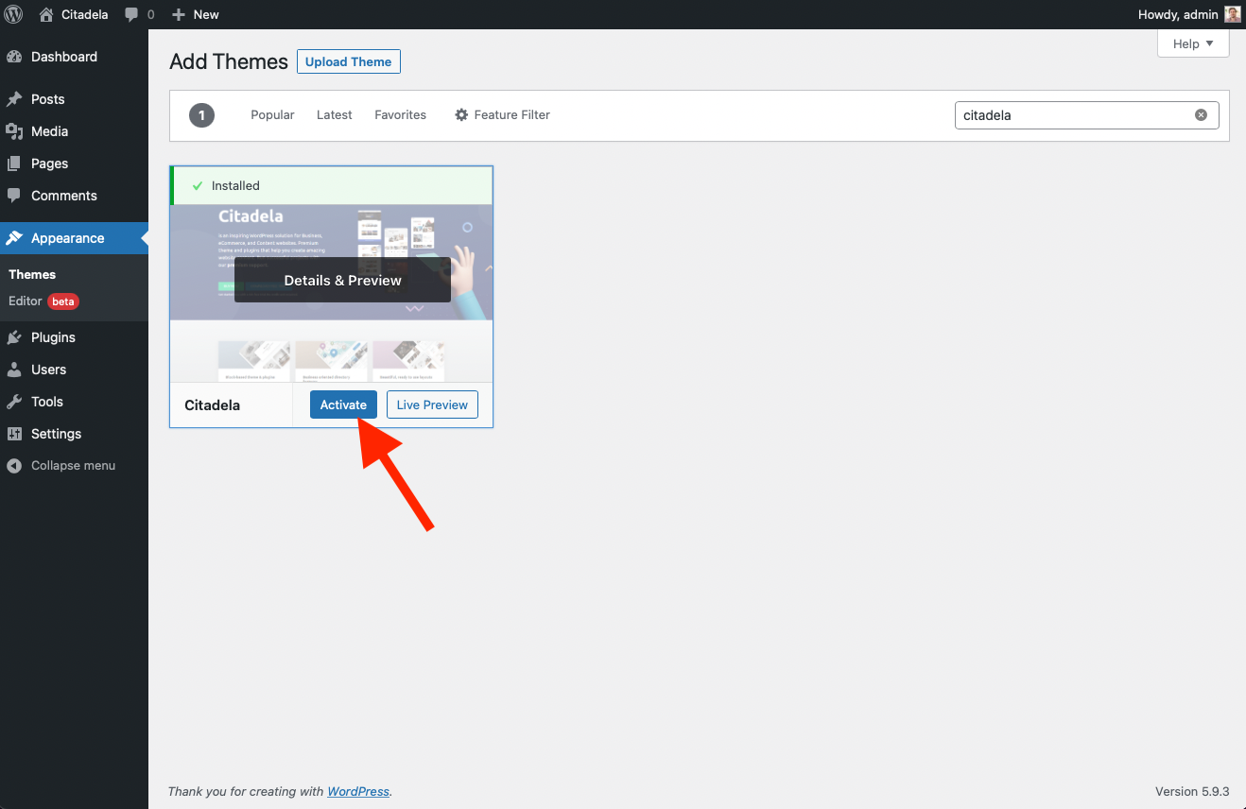The width and height of the screenshot is (1246, 809).
Task: Click the comments bubble icon in admin bar
Action: pos(131,14)
